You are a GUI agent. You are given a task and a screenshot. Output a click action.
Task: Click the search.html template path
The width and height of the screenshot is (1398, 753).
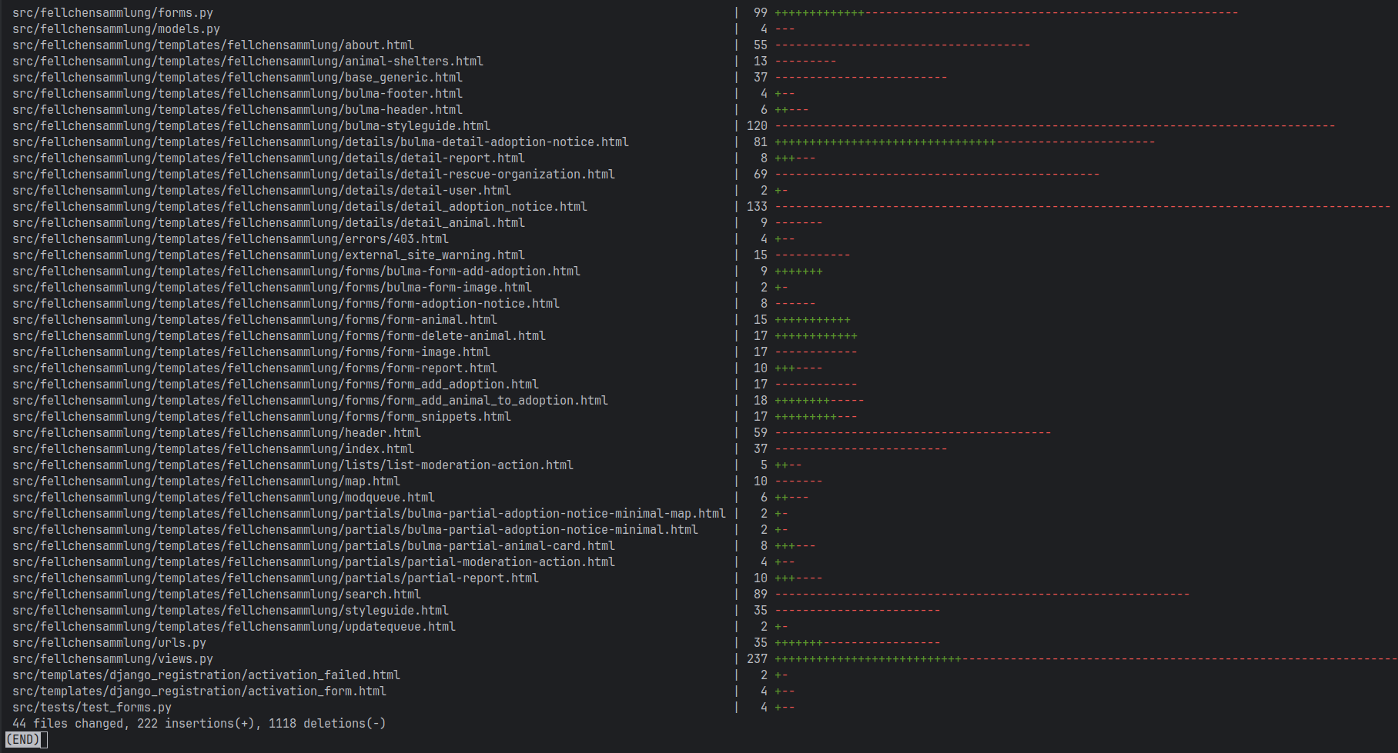point(216,595)
